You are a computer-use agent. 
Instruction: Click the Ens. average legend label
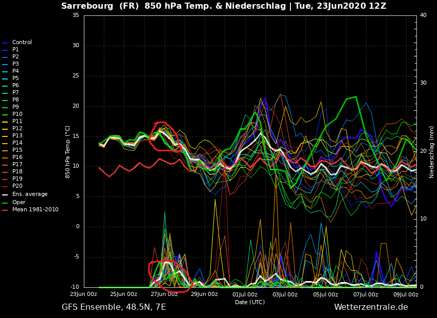[x=30, y=194]
